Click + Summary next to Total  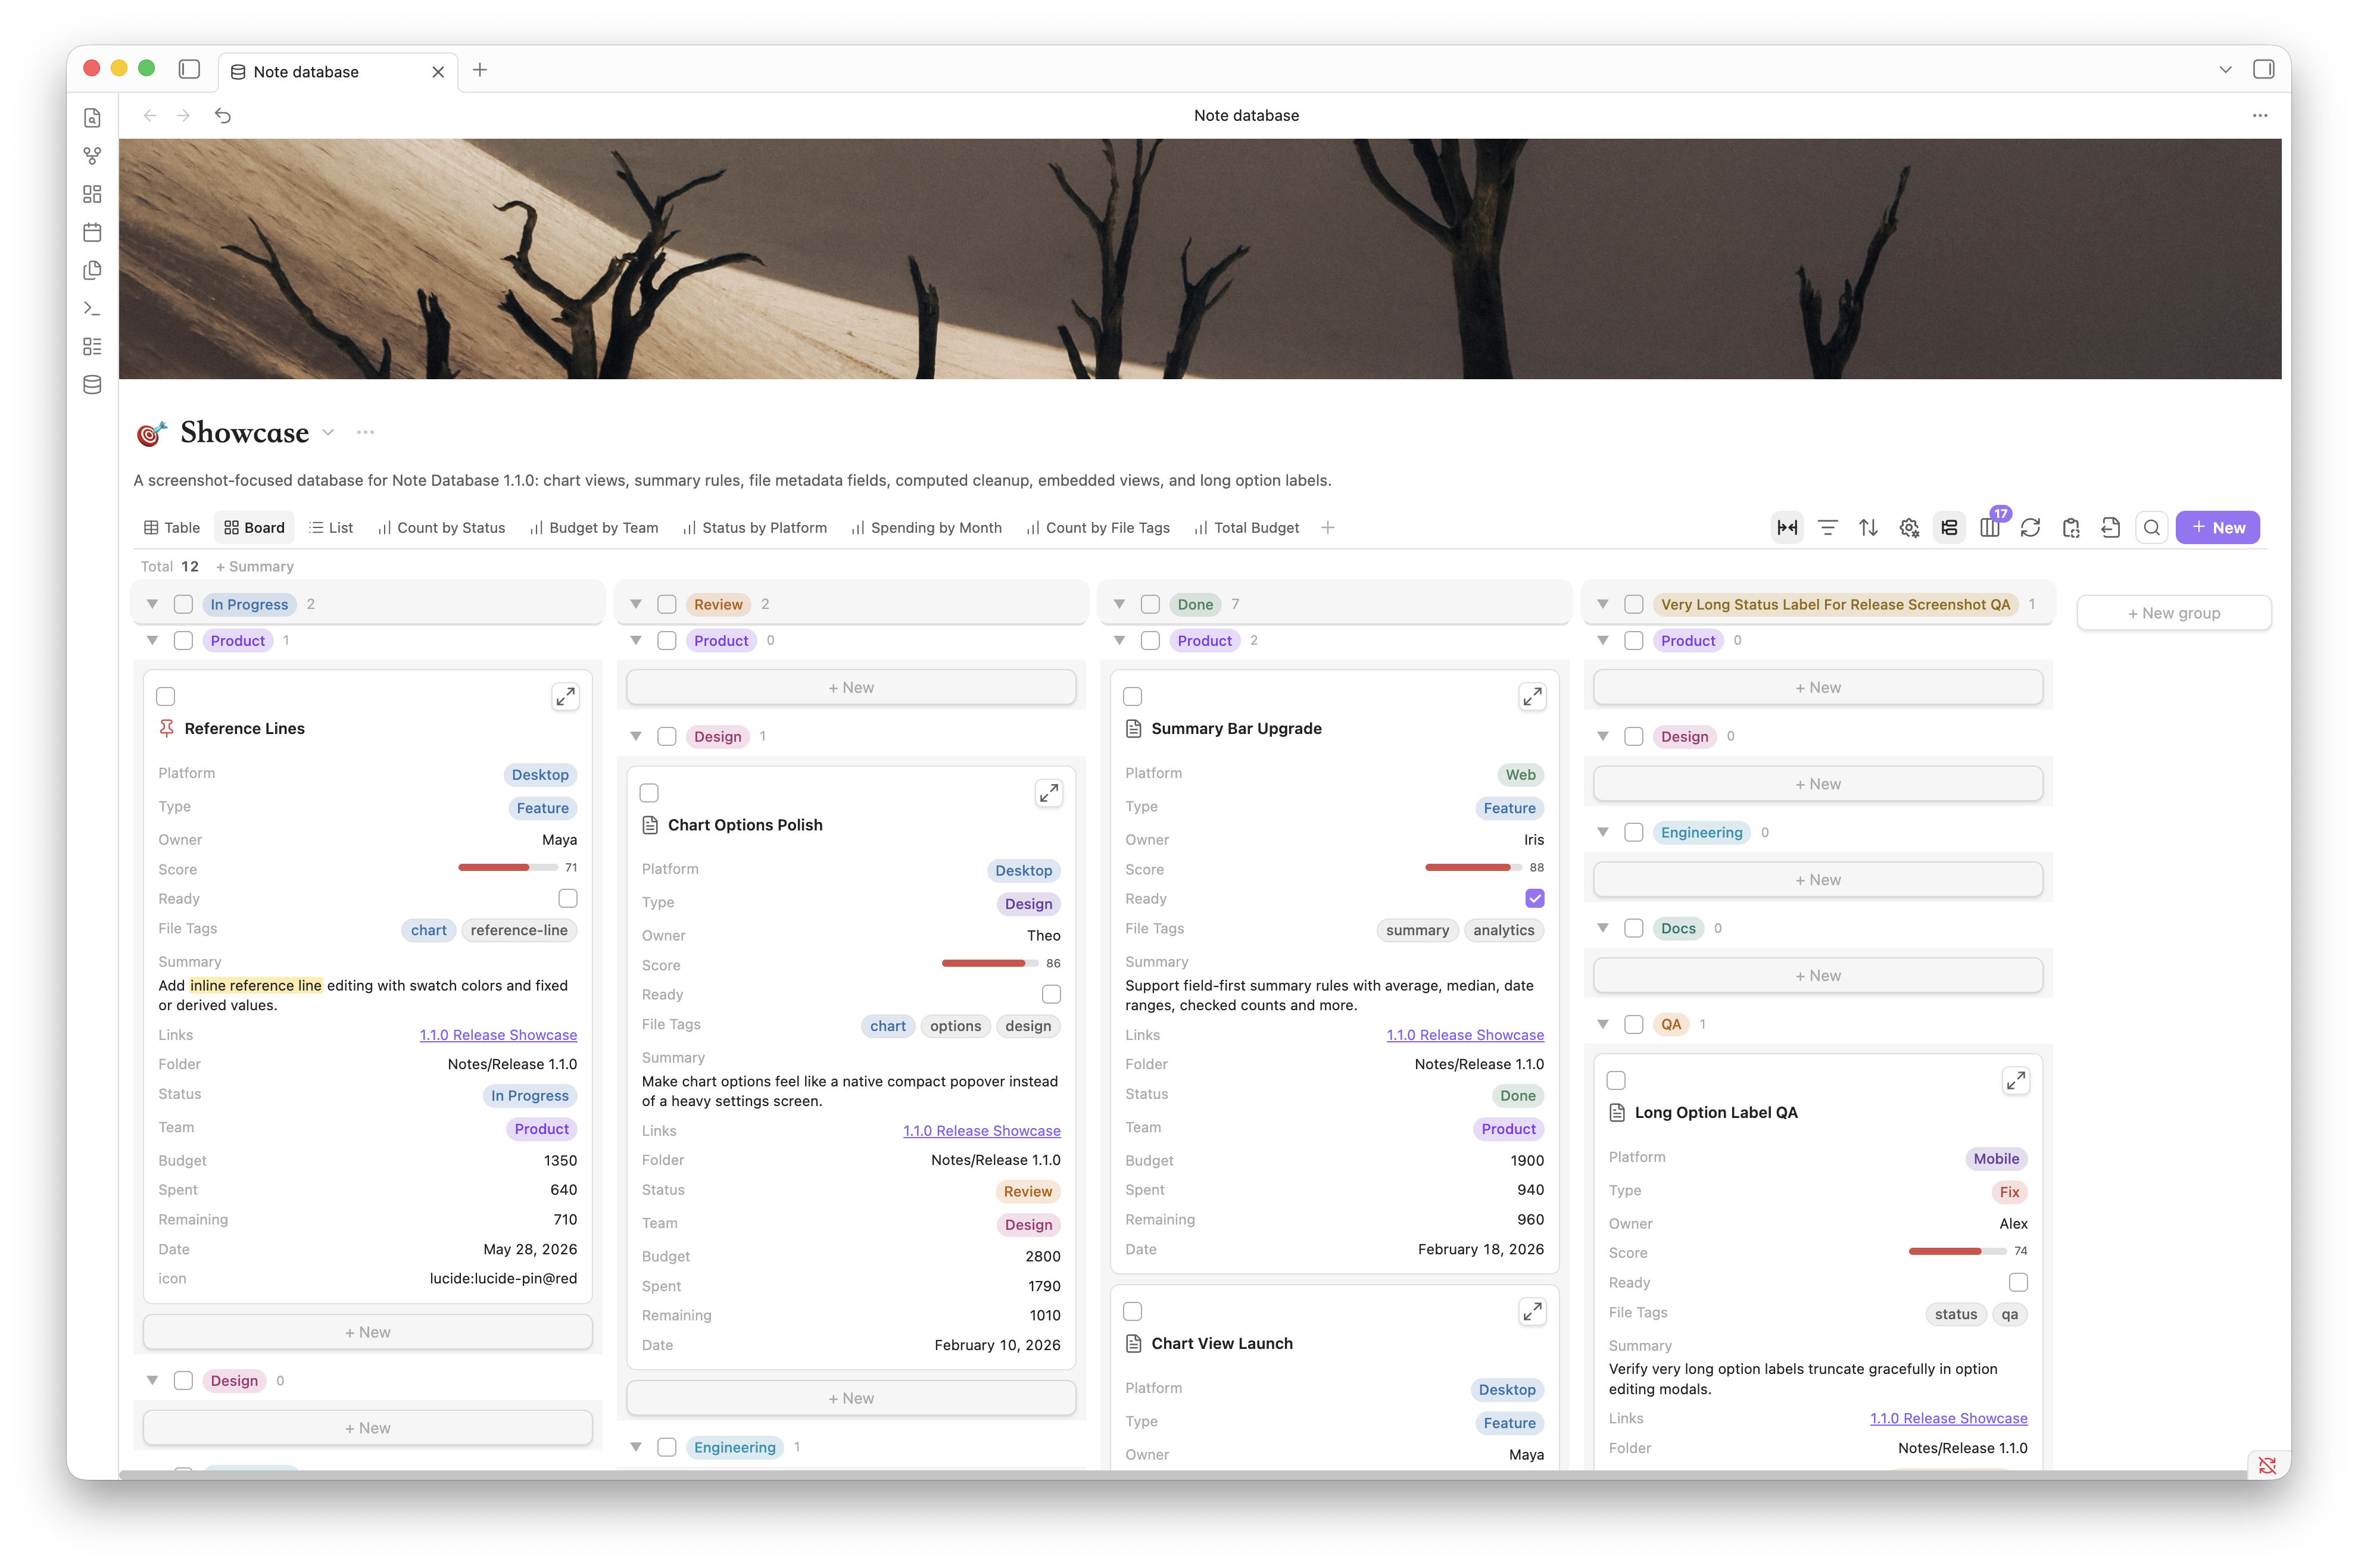254,566
